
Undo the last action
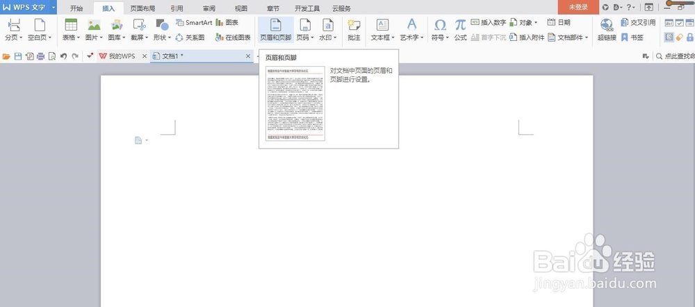coord(64,56)
